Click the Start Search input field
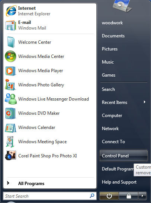 (x=50, y=196)
